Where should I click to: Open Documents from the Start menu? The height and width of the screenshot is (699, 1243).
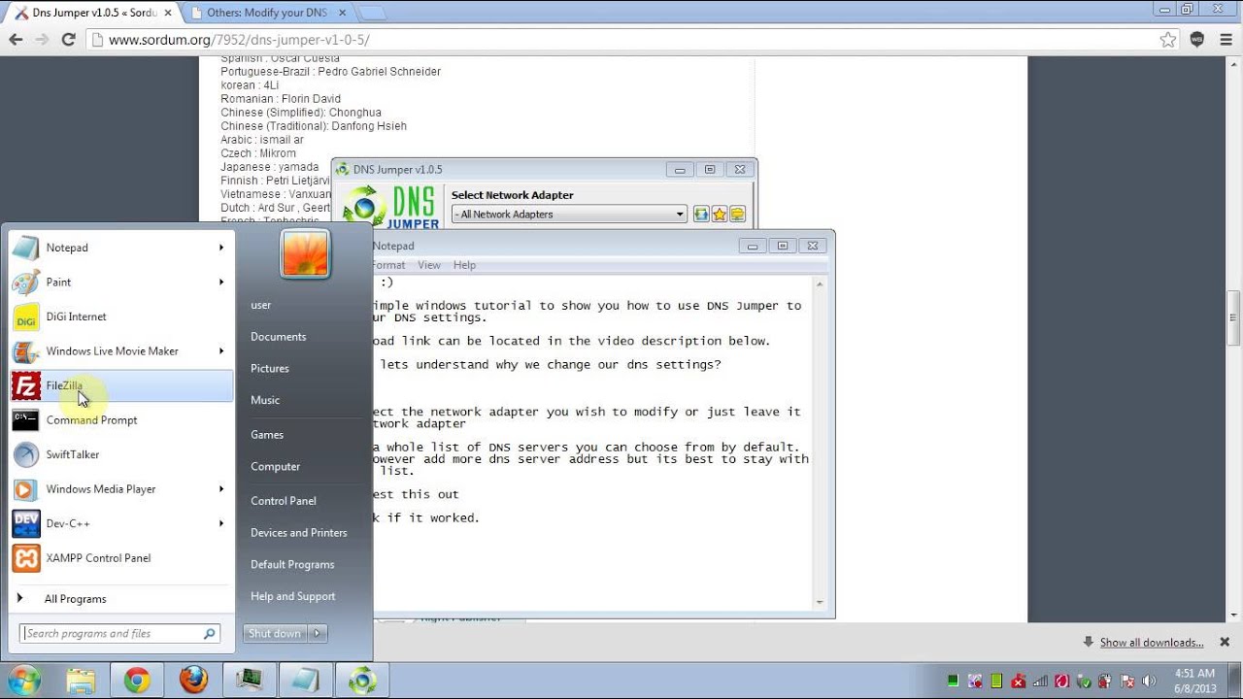(279, 337)
